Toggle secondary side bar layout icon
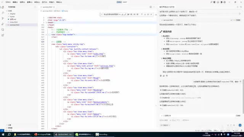 [221, 2]
